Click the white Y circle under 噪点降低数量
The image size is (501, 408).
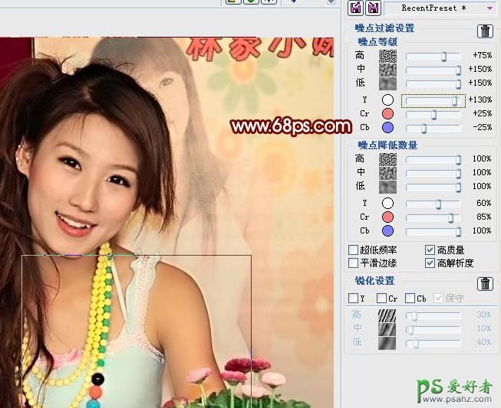pyautogui.click(x=388, y=204)
